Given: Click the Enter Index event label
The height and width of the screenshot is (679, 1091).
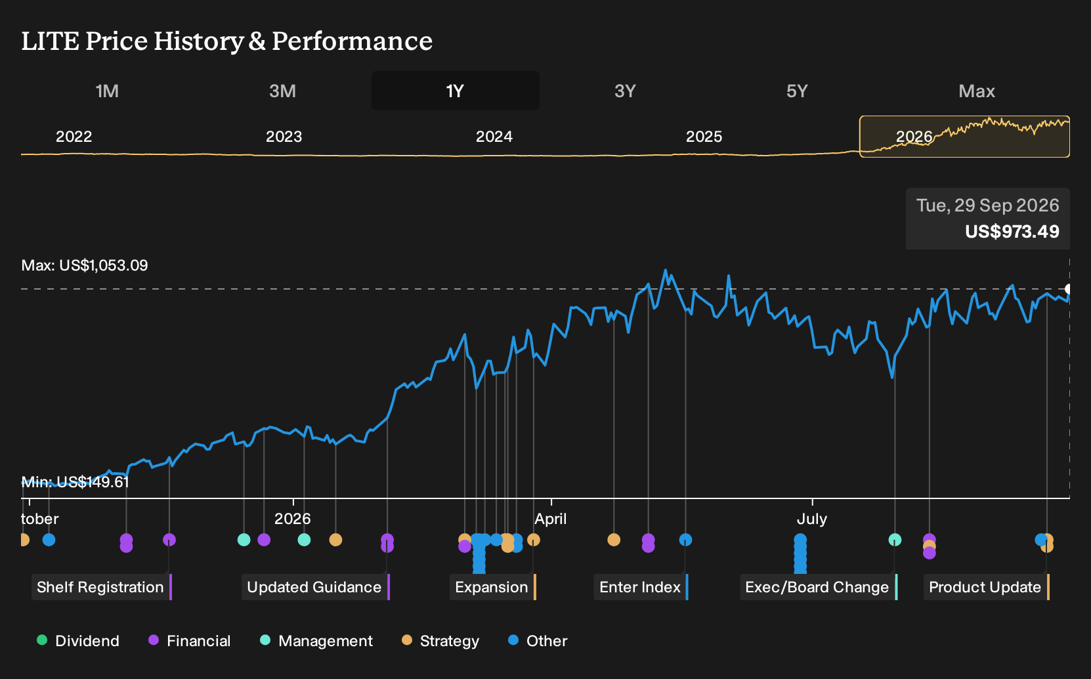Looking at the screenshot, I should pyautogui.click(x=641, y=587).
